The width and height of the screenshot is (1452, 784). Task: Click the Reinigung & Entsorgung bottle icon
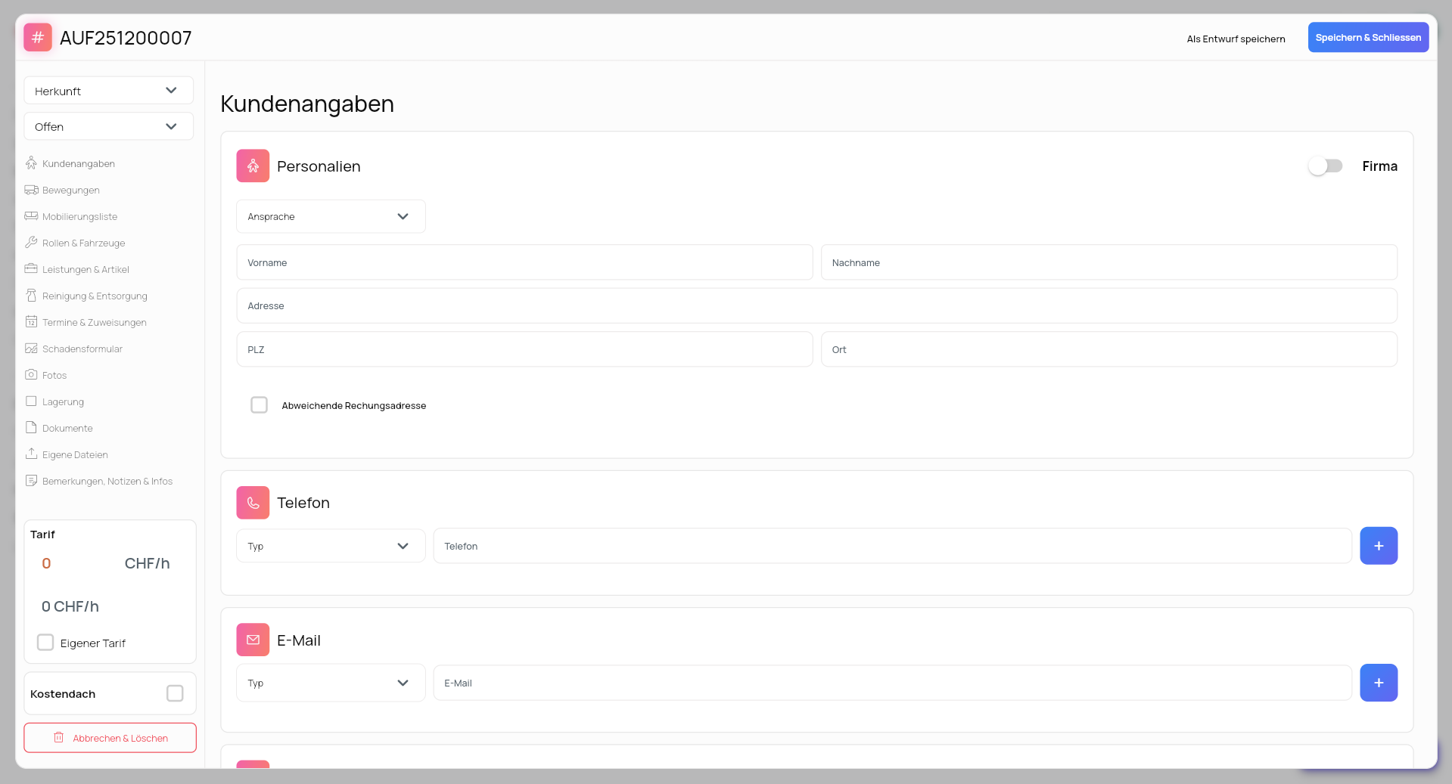pyautogui.click(x=31, y=296)
